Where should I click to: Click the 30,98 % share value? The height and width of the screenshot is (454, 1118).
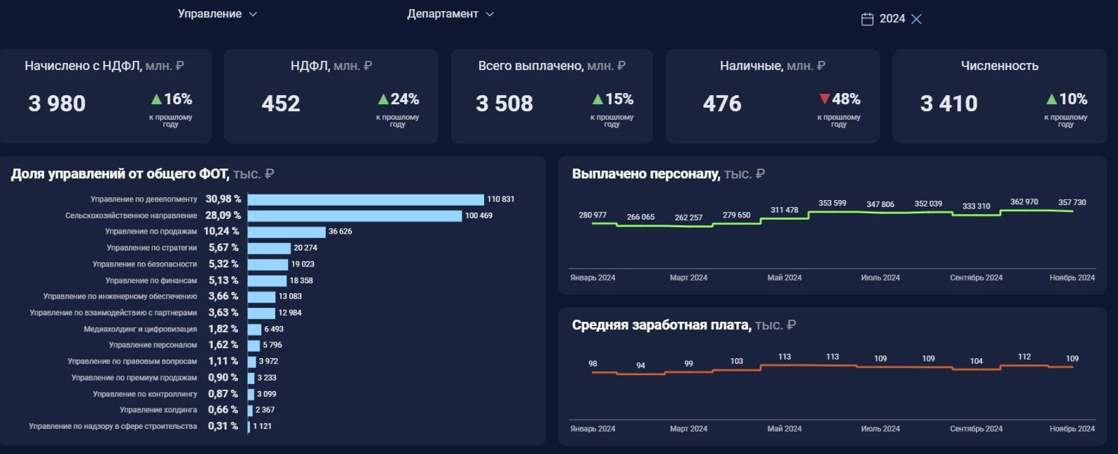pos(223,199)
